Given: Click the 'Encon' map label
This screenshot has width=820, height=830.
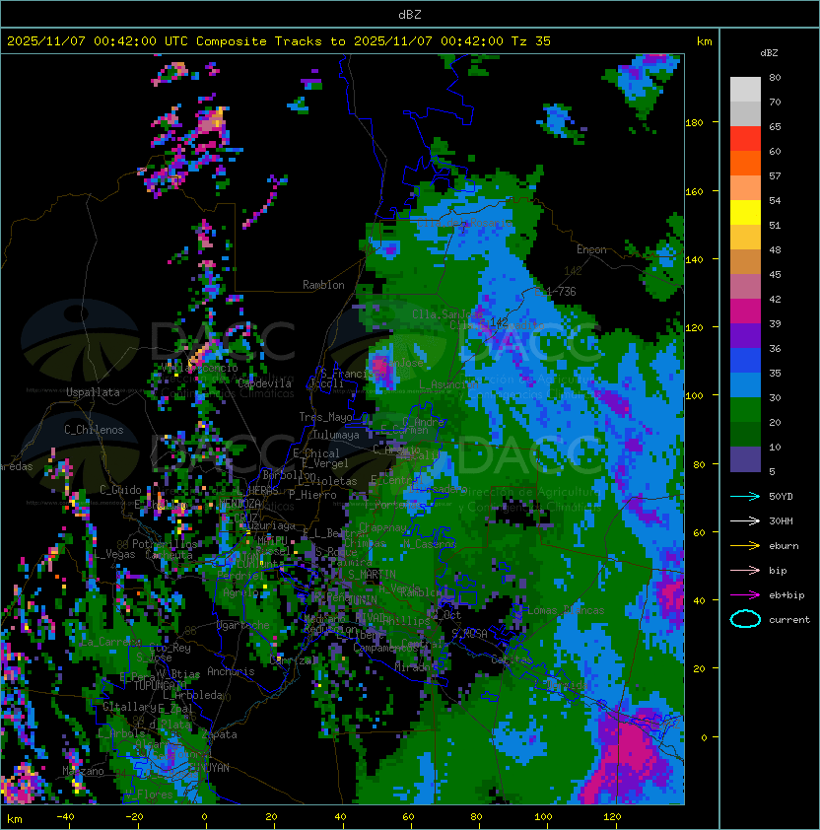Looking at the screenshot, I should click(591, 249).
